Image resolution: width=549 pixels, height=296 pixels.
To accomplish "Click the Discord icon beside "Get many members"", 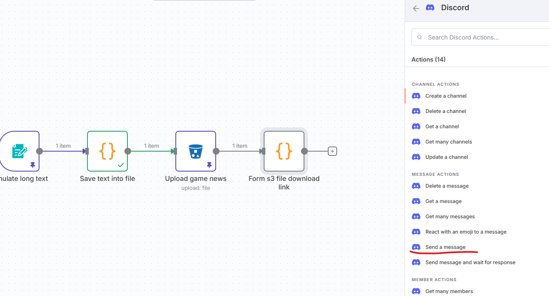I will click(416, 291).
